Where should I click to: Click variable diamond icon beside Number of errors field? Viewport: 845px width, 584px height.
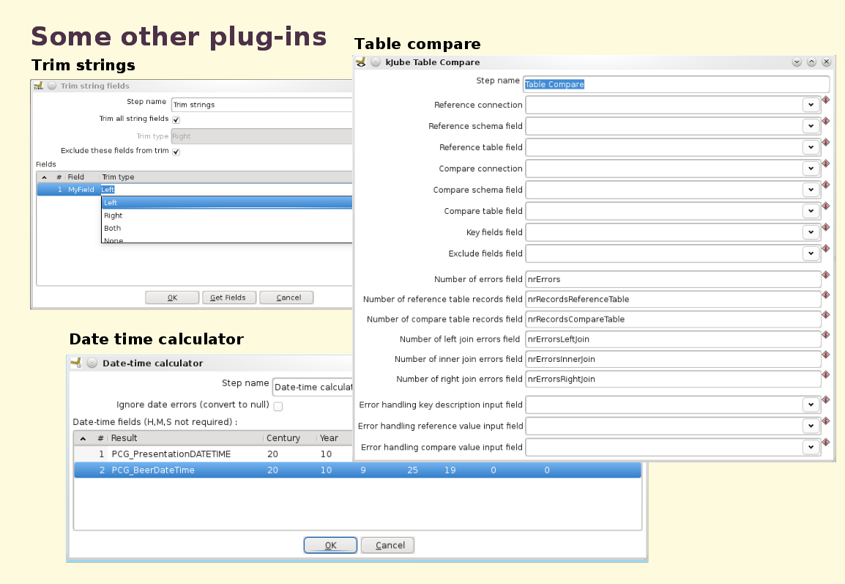pyautogui.click(x=826, y=275)
